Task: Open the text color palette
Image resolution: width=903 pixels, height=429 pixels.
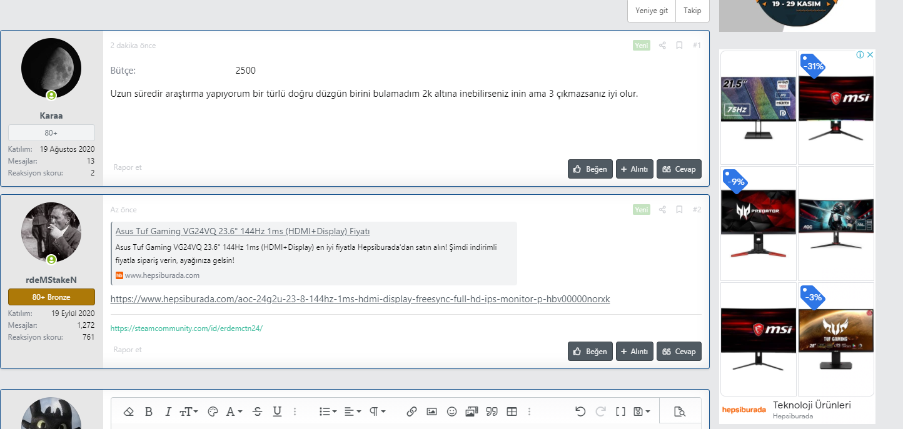Action: point(213,412)
